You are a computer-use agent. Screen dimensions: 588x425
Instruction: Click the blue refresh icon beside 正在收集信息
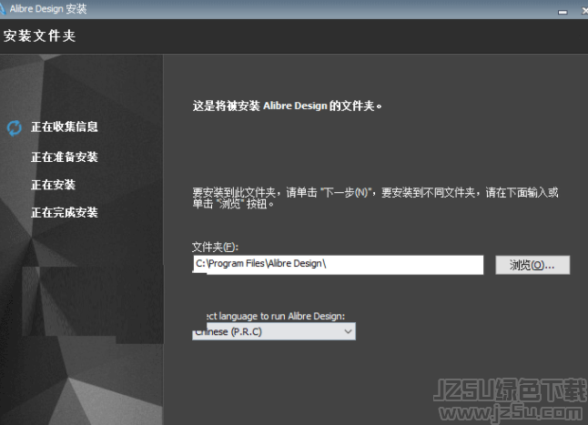(14, 128)
